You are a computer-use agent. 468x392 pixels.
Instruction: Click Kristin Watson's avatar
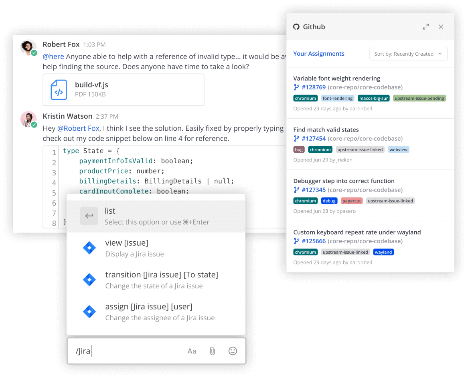28,119
